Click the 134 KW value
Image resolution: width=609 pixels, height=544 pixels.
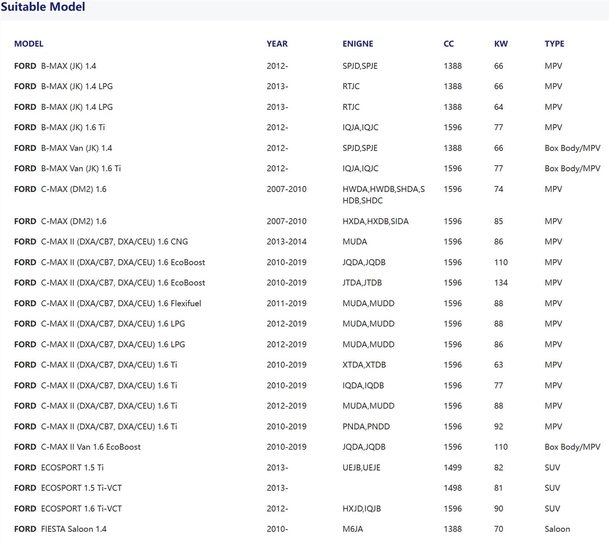tap(501, 282)
